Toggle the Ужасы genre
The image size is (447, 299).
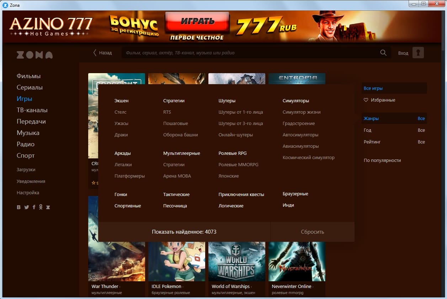[x=122, y=124]
